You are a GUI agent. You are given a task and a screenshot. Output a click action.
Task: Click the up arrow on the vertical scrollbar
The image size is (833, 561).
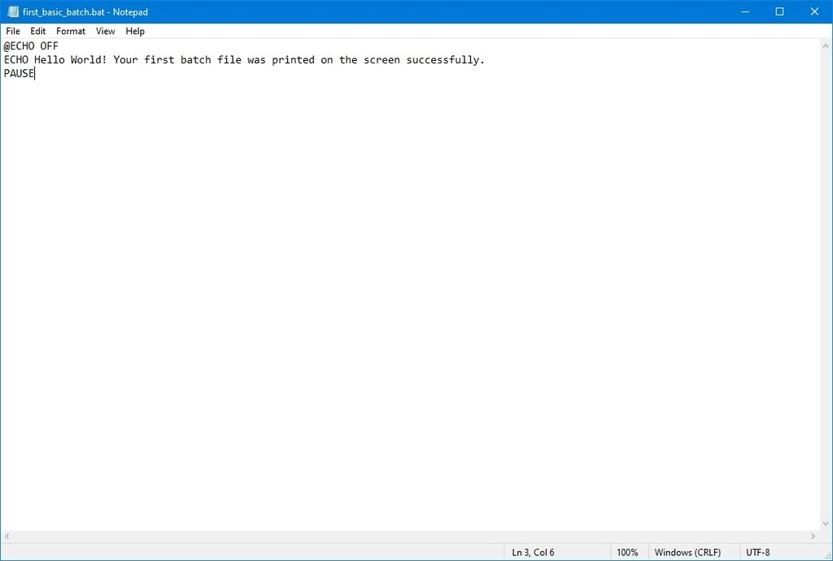point(826,45)
